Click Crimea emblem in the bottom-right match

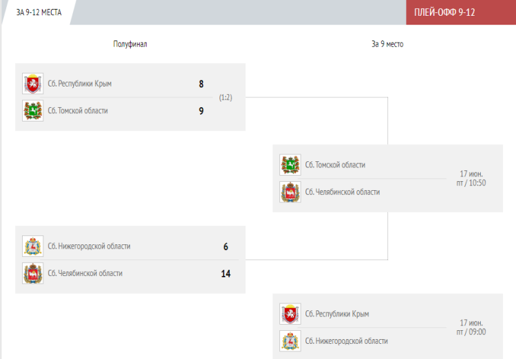290,314
